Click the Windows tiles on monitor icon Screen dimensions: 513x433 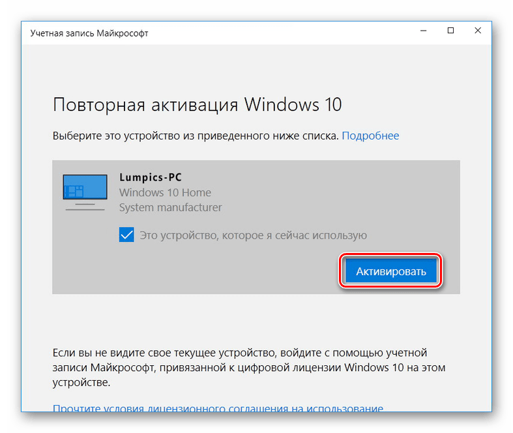pos(74,191)
